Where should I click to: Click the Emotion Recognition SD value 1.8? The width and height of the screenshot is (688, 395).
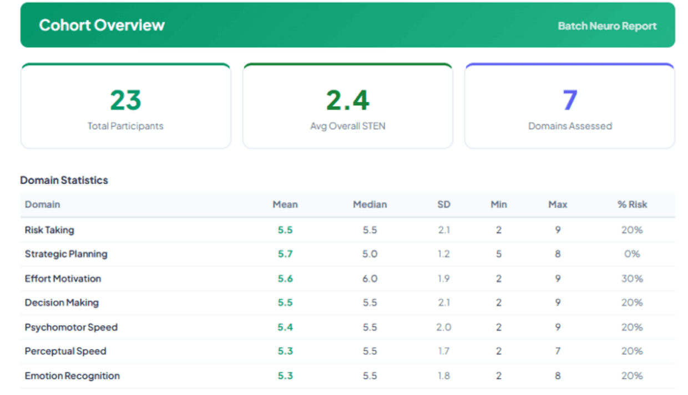pos(443,376)
